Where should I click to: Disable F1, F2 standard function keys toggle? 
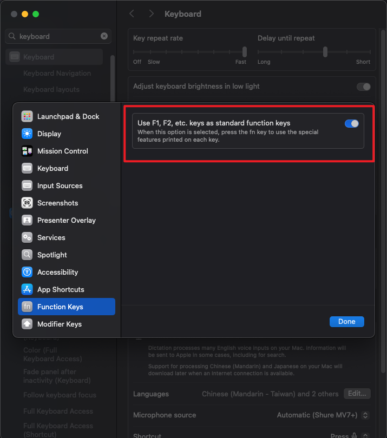pyautogui.click(x=351, y=123)
